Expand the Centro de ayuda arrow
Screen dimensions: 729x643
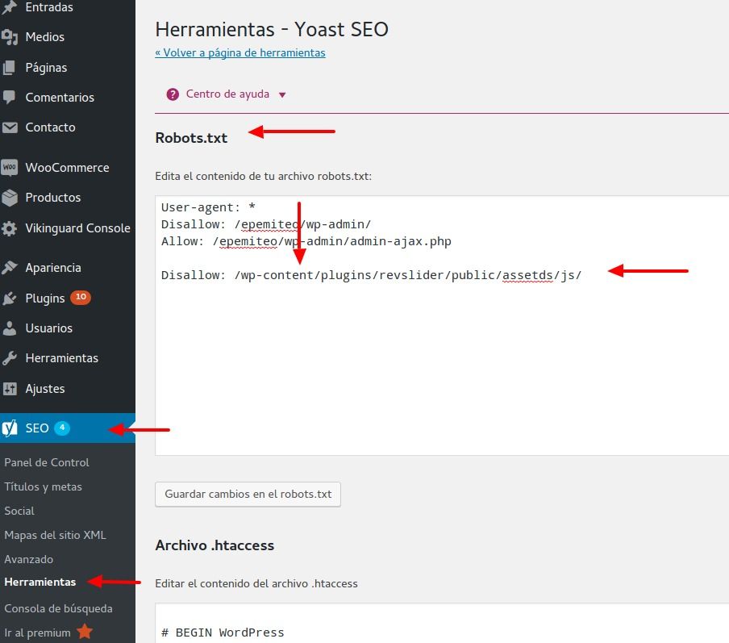(x=282, y=95)
